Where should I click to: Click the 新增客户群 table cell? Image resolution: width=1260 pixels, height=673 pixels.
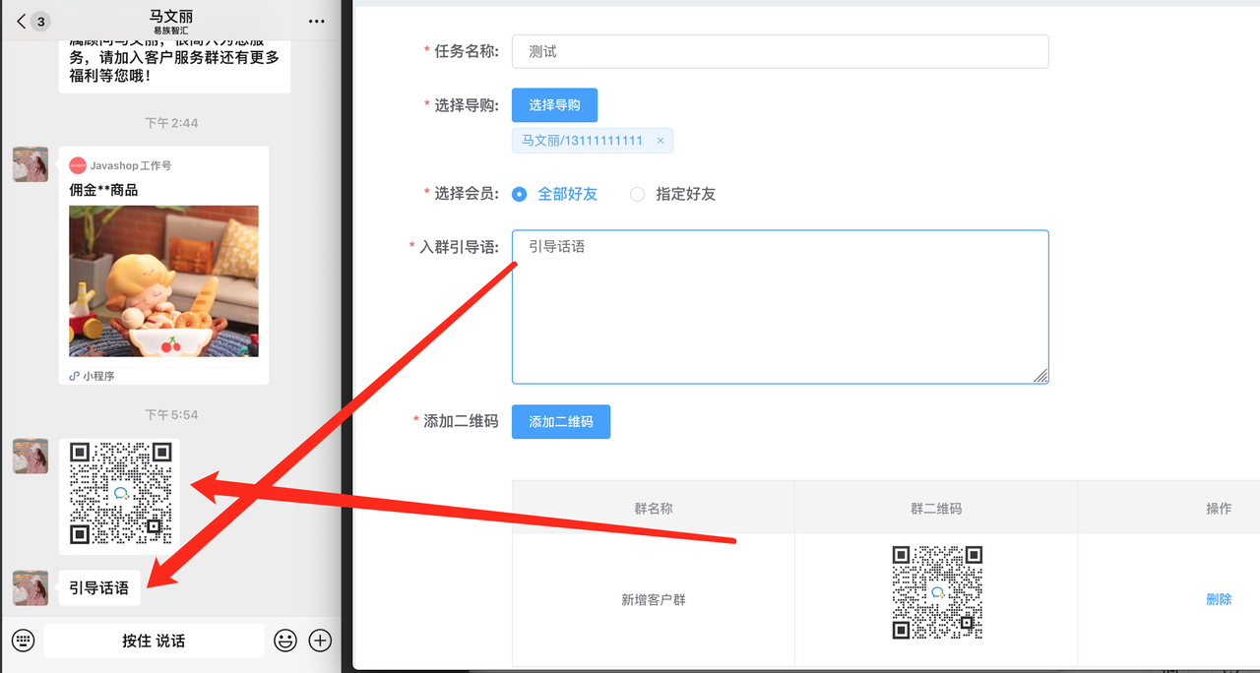click(x=654, y=599)
